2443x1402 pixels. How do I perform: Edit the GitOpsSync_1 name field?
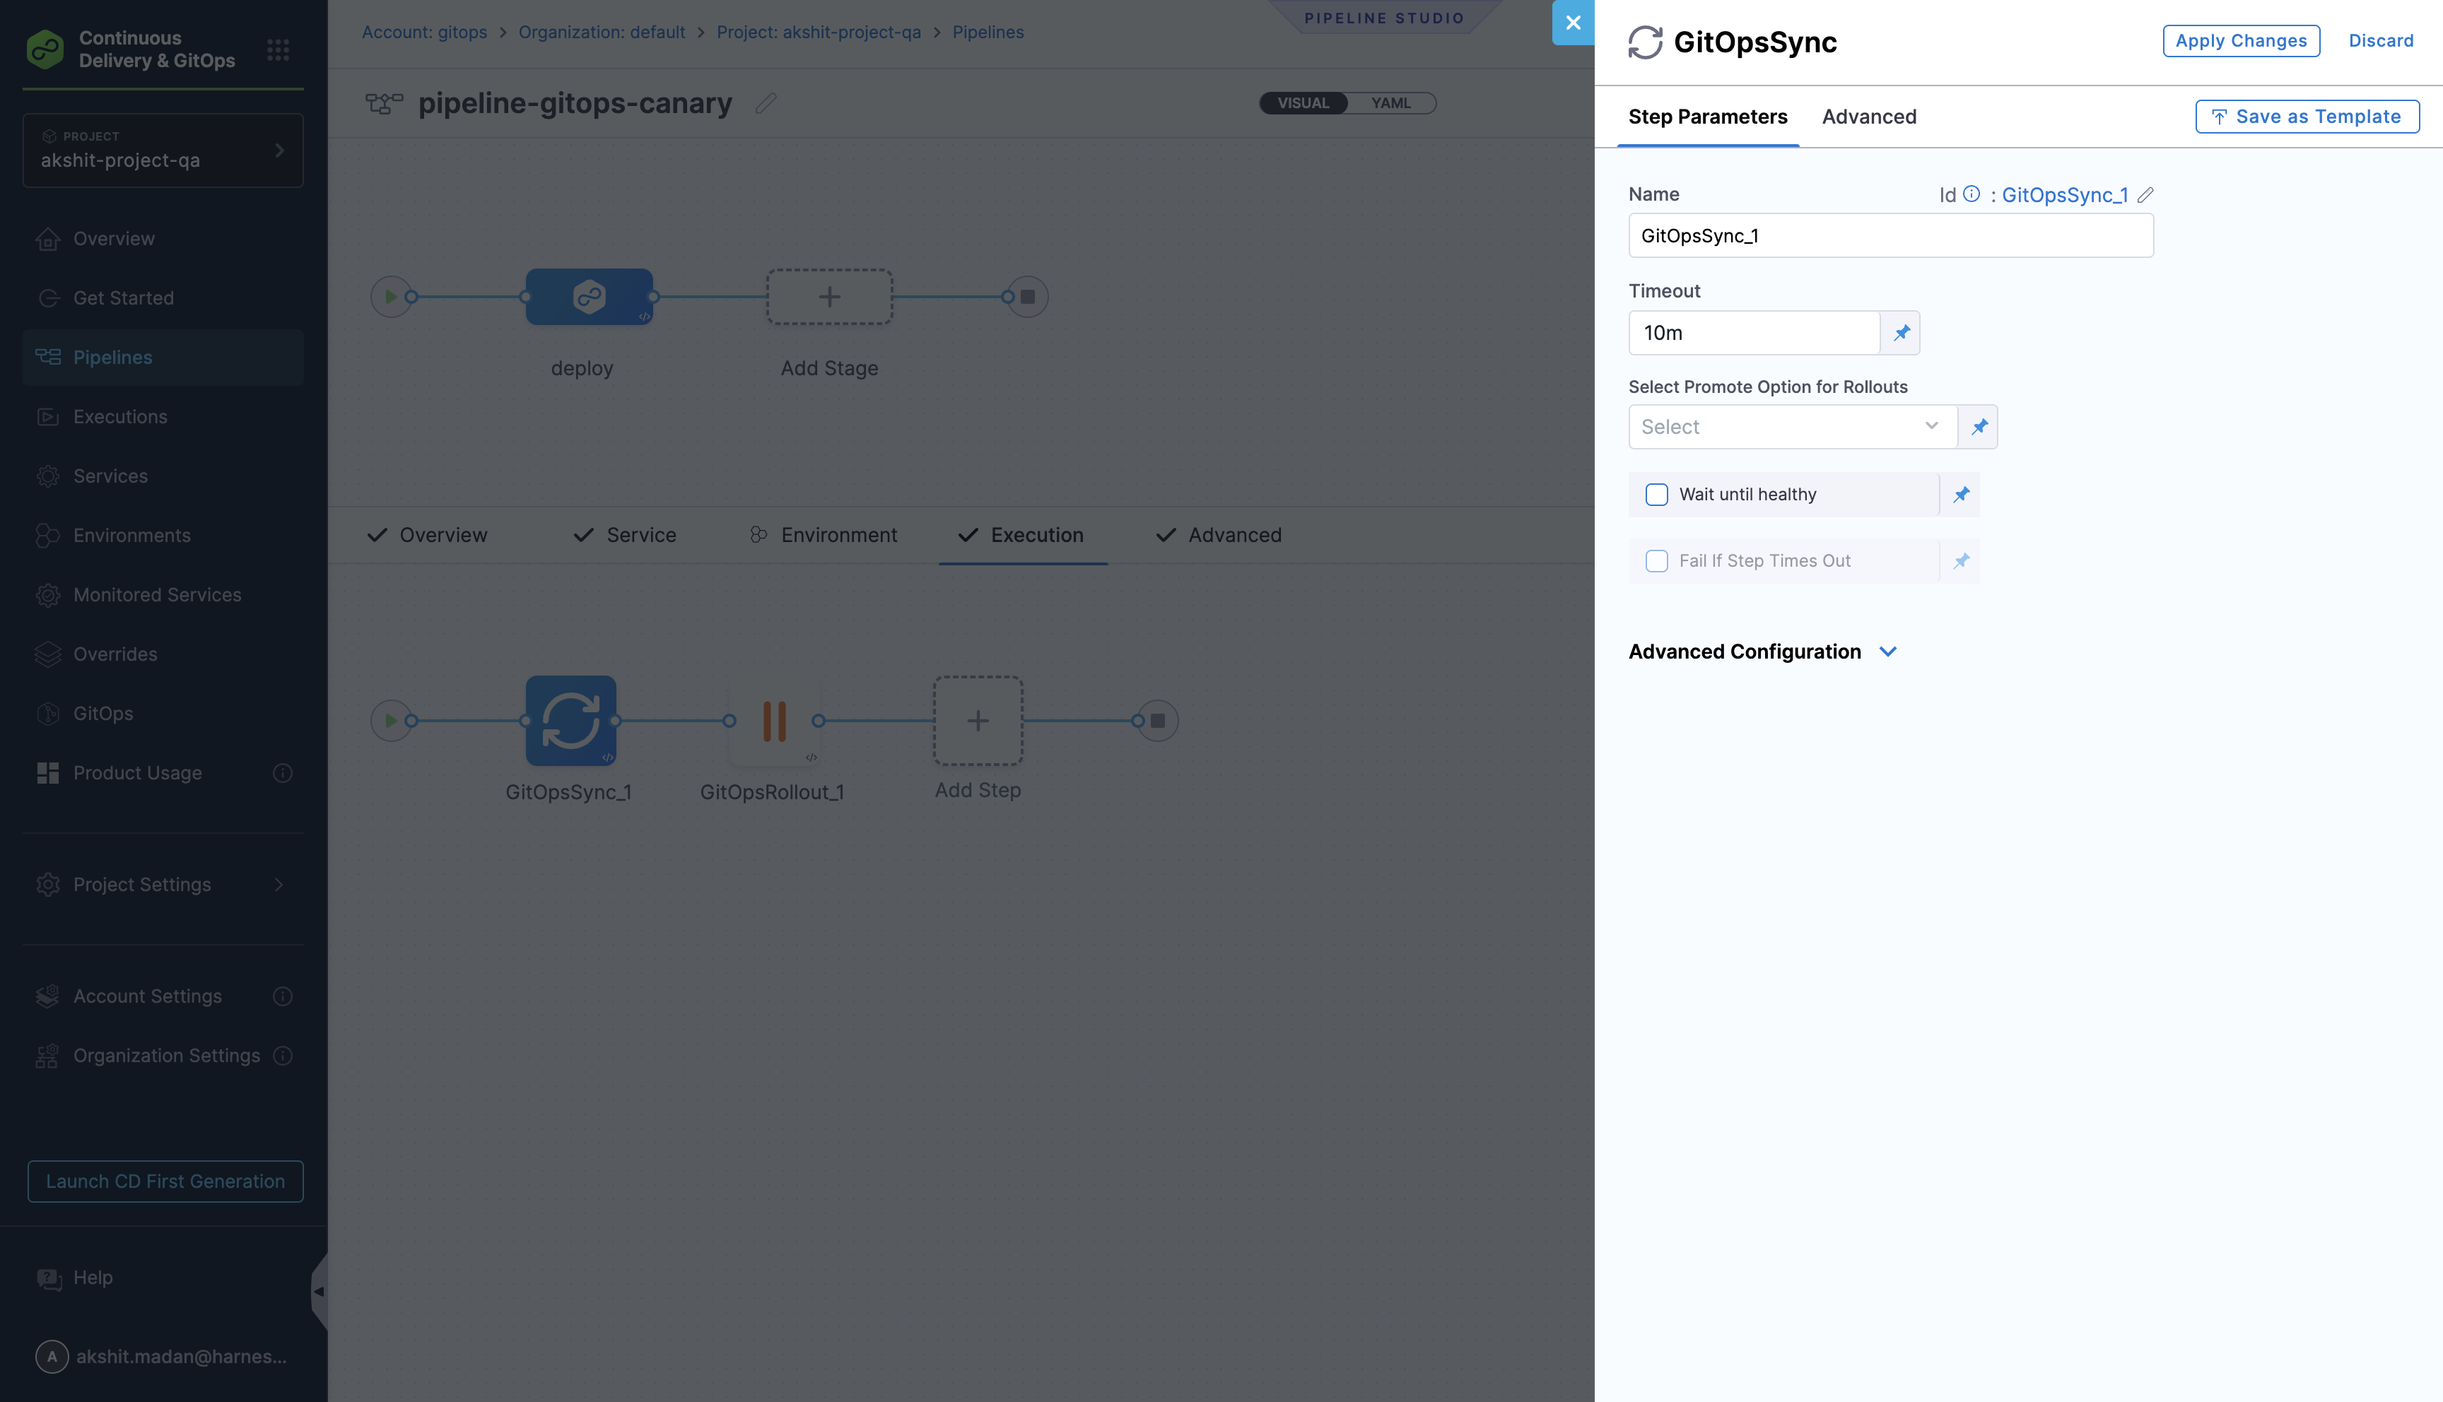(1890, 235)
